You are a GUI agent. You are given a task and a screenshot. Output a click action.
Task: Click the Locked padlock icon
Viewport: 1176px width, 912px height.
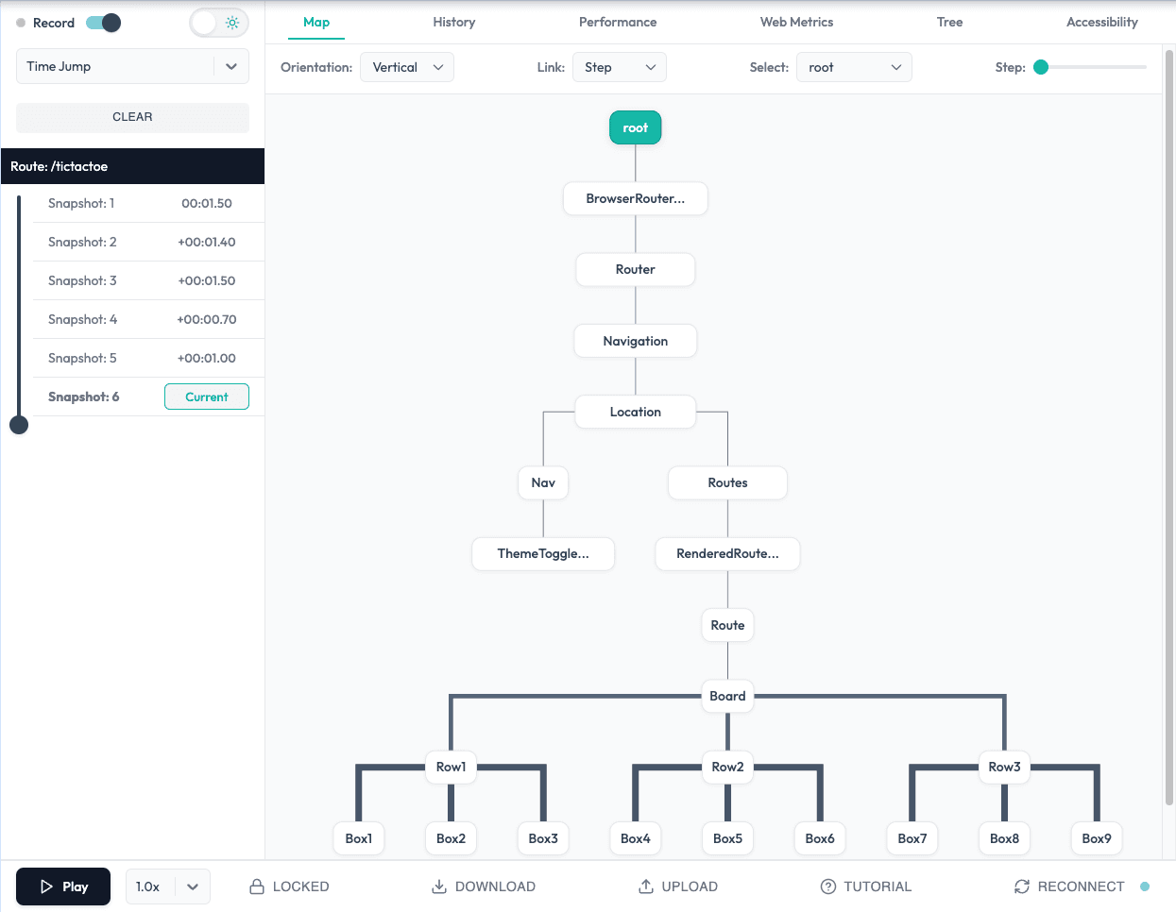256,886
